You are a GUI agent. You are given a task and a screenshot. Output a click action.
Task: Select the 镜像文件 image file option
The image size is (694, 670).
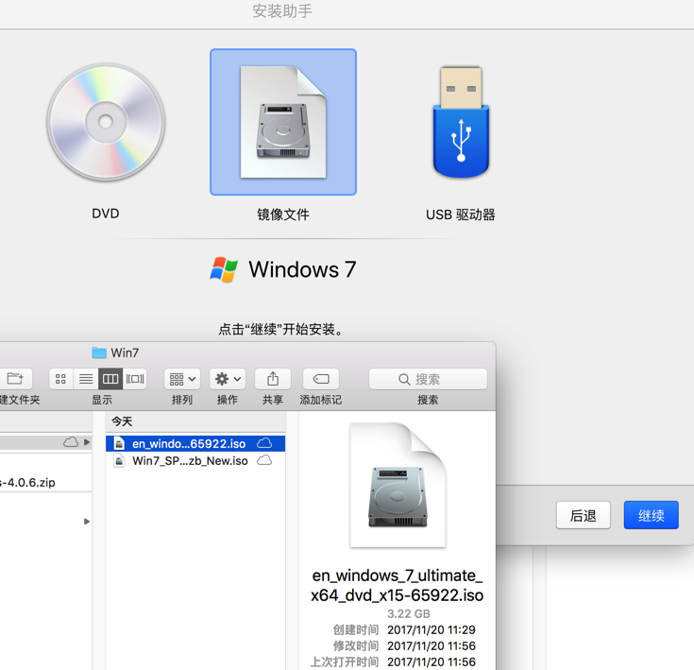[283, 122]
